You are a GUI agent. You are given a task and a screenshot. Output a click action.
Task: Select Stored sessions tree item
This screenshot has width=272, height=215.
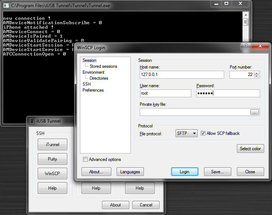(103, 66)
